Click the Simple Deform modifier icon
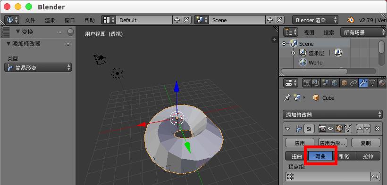This screenshot has height=185, width=387. pos(299,129)
